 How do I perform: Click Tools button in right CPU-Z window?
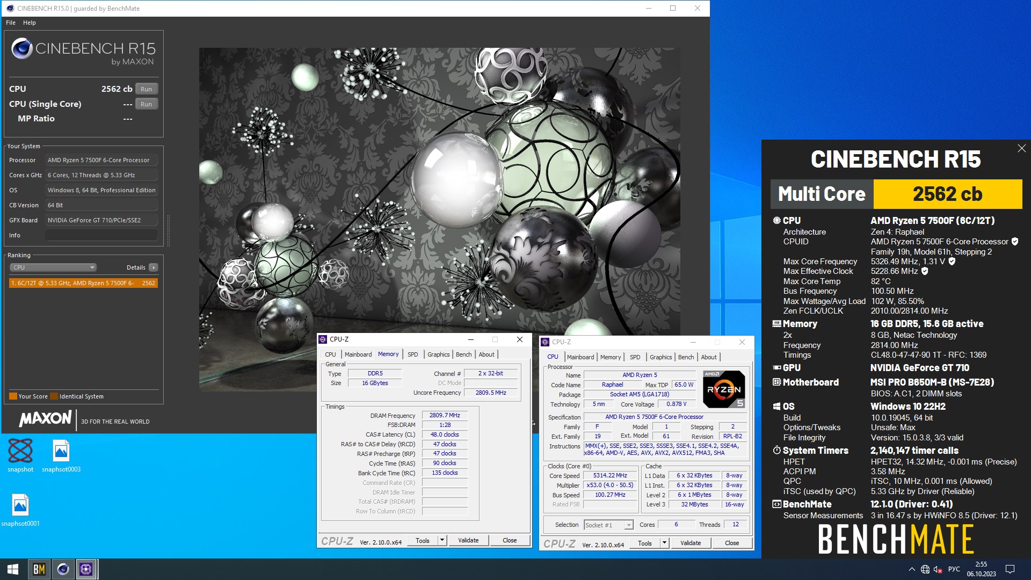[644, 543]
